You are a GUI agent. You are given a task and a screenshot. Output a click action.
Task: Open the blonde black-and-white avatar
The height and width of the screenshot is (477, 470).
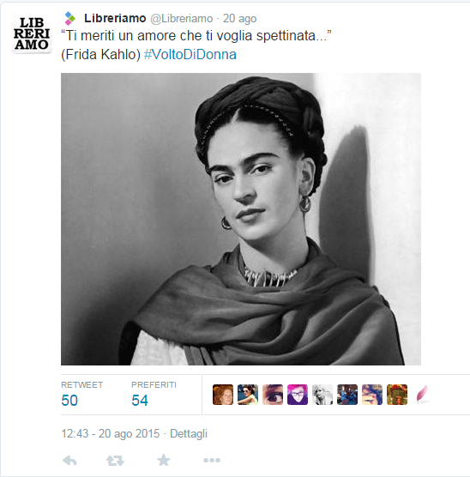[x=322, y=395]
